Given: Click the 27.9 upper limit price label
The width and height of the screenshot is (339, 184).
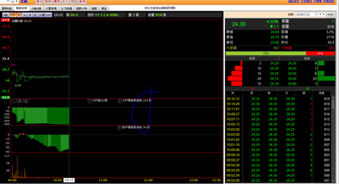Looking at the screenshot, I should click(x=6, y=20).
